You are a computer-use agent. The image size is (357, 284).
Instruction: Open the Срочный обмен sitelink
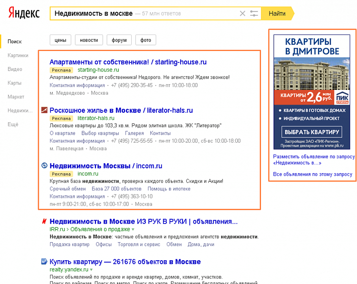(68, 189)
